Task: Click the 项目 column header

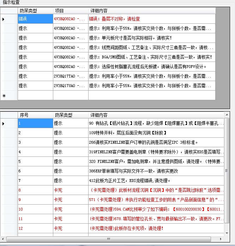Action: pyautogui.click(x=71, y=11)
